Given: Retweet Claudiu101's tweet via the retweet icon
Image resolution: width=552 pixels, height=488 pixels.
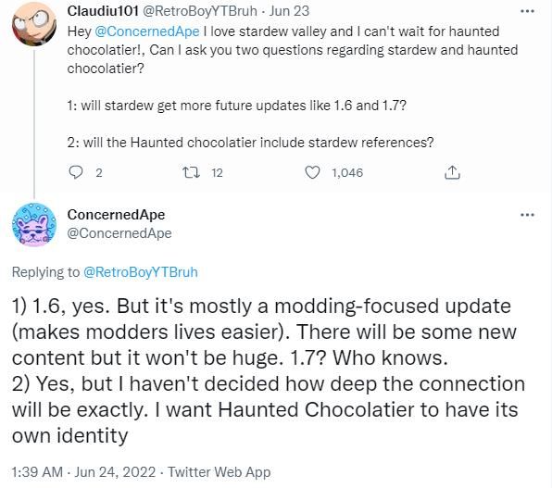Looking at the screenshot, I should click(191, 172).
